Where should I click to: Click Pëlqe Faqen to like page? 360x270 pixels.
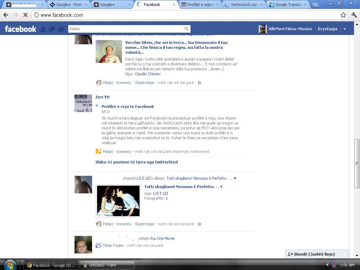pyautogui.click(x=113, y=245)
